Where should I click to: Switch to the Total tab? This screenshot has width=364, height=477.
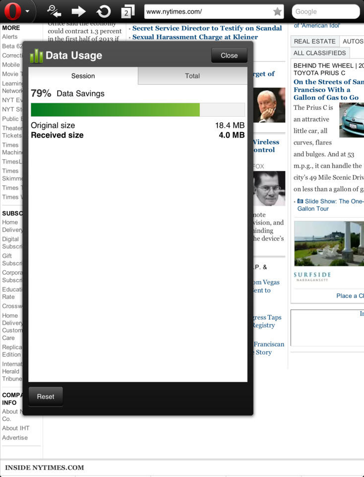point(192,76)
